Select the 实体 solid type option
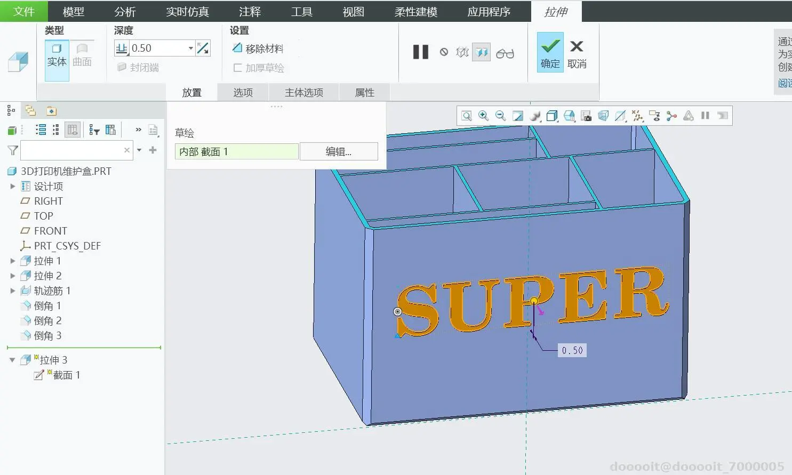Screen dimensions: 792x475 (57, 55)
